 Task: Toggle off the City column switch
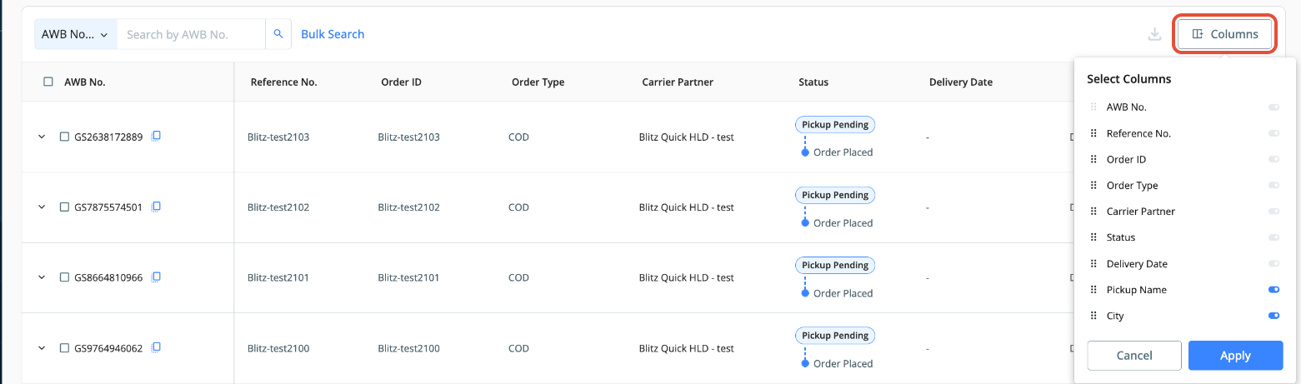(1273, 316)
